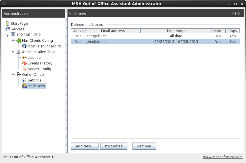
Task: Sort by Email address column header
Action: [x=113, y=31]
